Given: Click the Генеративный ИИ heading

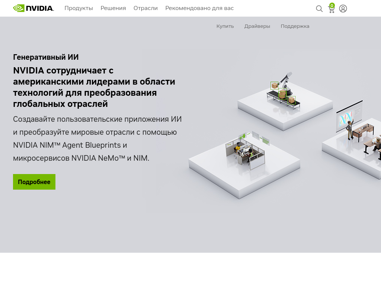Looking at the screenshot, I should pos(46,57).
